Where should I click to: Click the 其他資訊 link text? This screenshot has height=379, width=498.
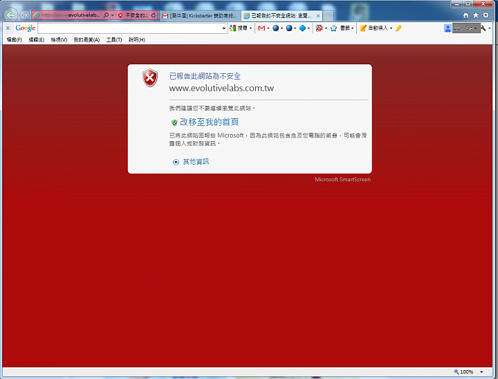pos(196,162)
